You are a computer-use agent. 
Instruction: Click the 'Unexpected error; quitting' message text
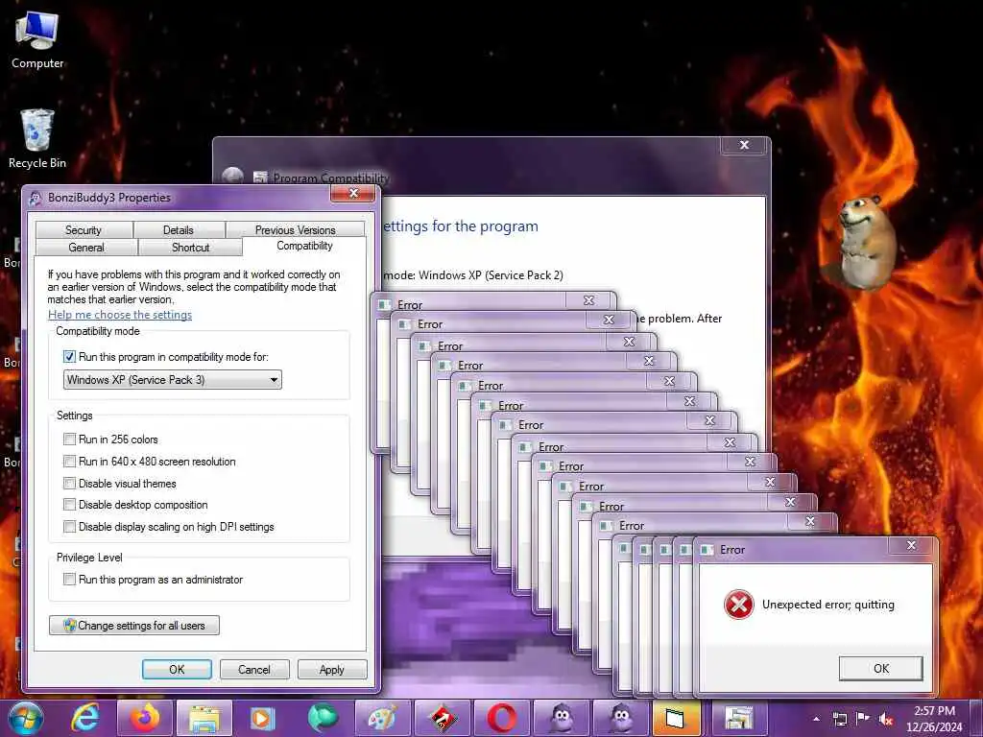tap(828, 605)
